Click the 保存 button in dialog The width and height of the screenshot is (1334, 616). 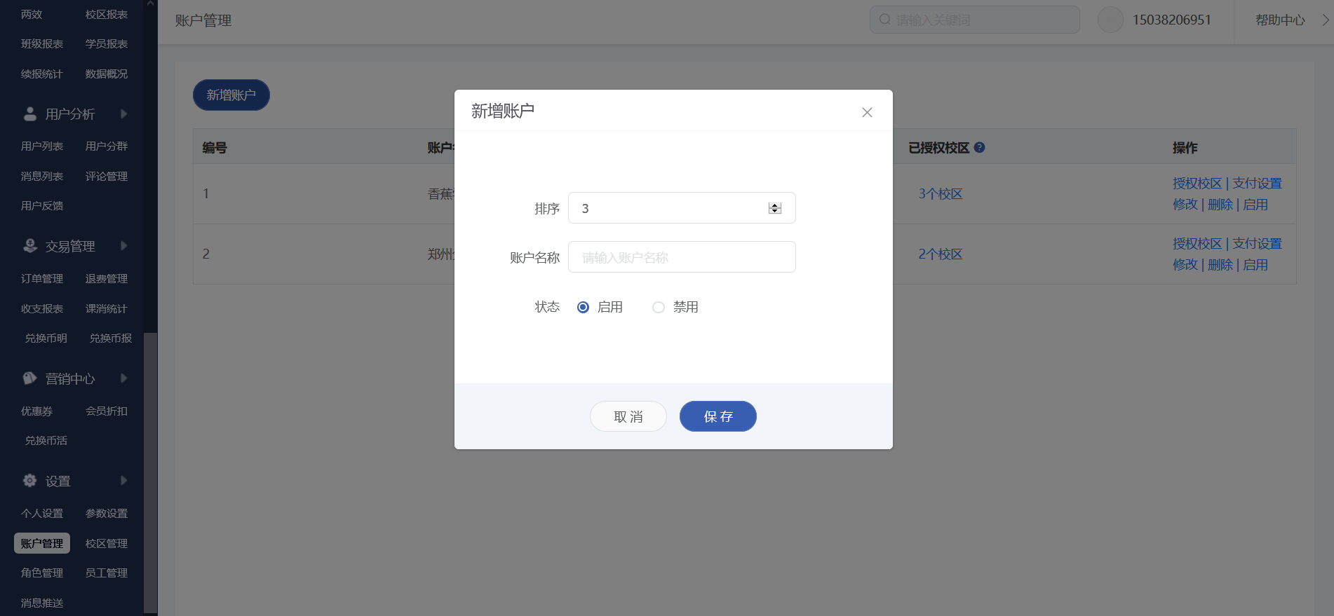(x=718, y=416)
